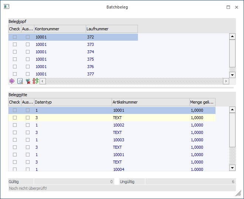Click the clear filter funnel icon
The width and height of the screenshot is (244, 199).
coord(28,81)
